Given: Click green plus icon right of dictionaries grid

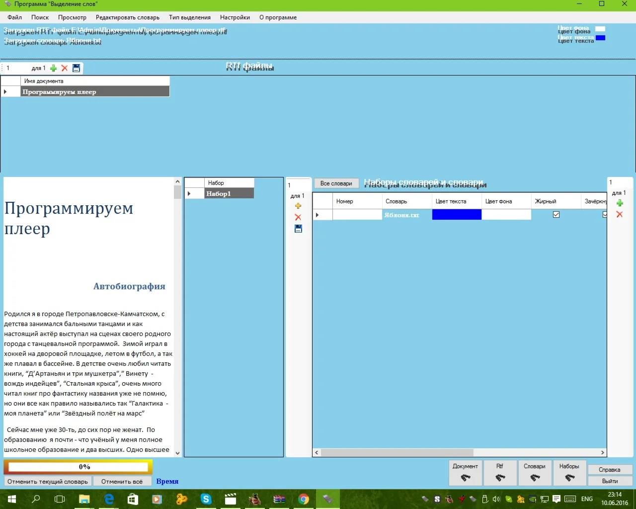Looking at the screenshot, I should click(x=620, y=203).
